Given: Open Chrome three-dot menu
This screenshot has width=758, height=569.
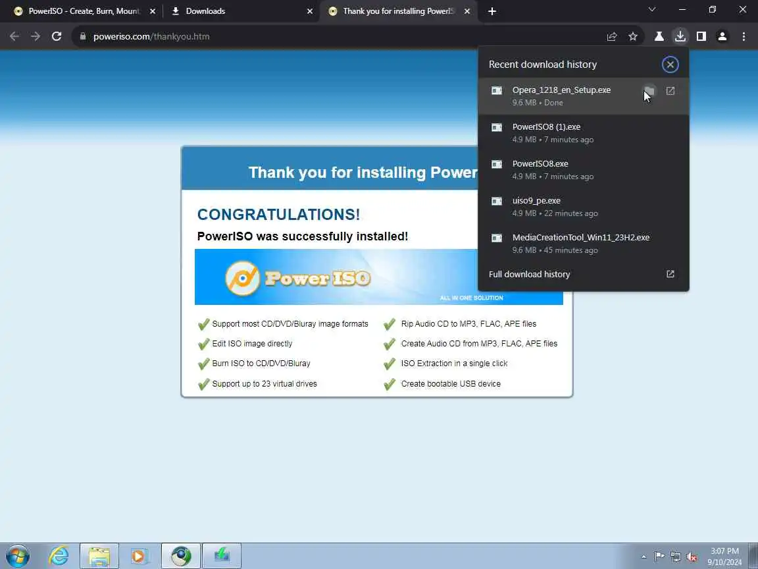Looking at the screenshot, I should point(744,36).
